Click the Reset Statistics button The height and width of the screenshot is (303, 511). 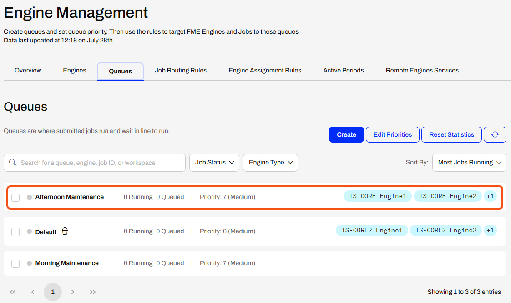pos(451,135)
